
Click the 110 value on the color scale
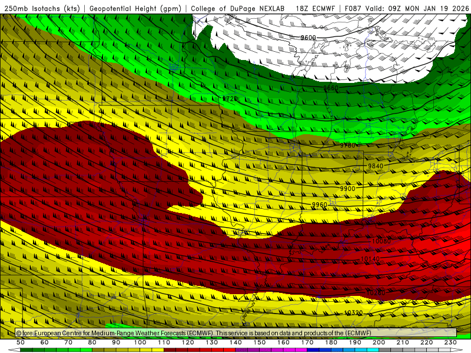point(164,342)
